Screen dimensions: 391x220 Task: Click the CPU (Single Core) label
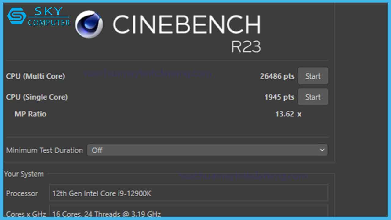tap(37, 97)
